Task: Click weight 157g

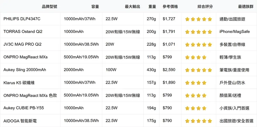Action: point(151,83)
